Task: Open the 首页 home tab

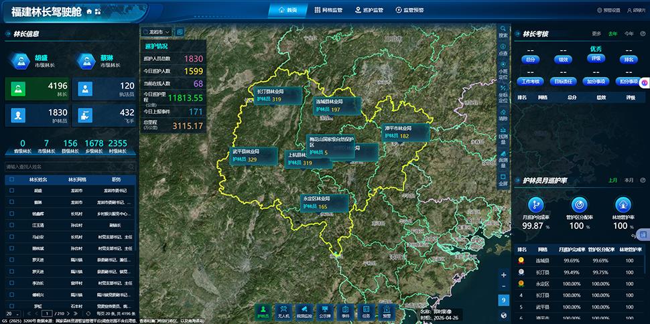Action: point(288,10)
